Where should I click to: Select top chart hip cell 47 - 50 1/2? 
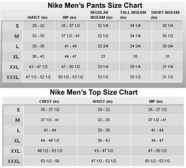157,151
